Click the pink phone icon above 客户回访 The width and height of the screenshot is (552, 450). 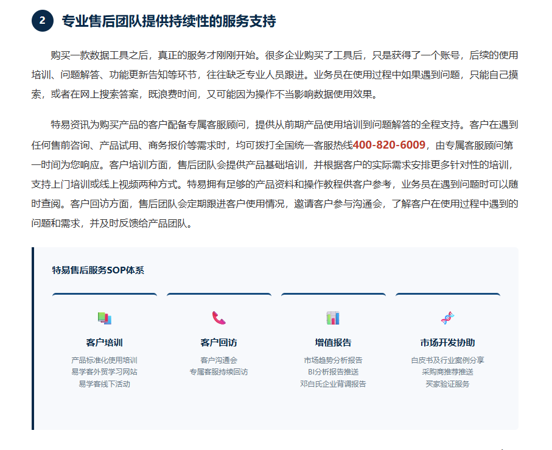[x=218, y=318]
